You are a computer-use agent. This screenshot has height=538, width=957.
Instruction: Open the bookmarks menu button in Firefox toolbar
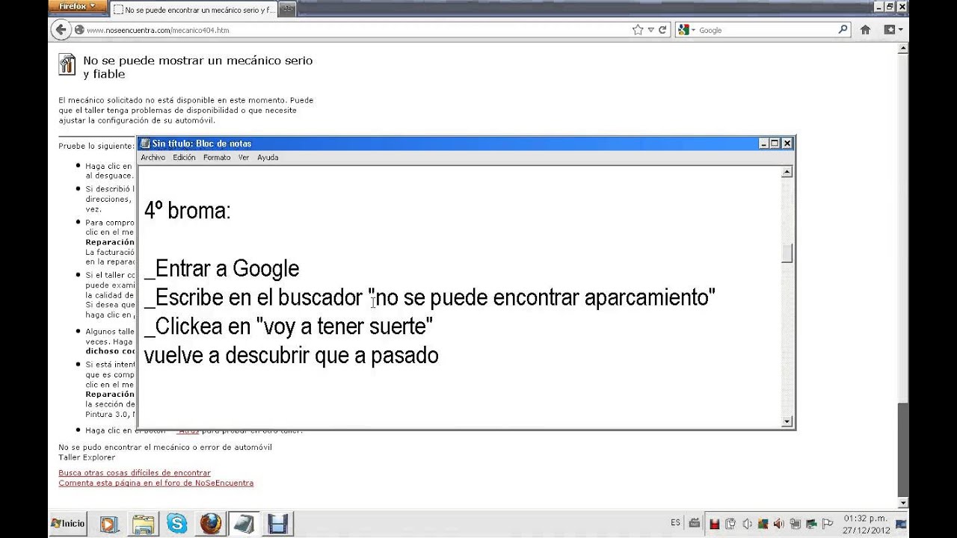click(x=893, y=30)
